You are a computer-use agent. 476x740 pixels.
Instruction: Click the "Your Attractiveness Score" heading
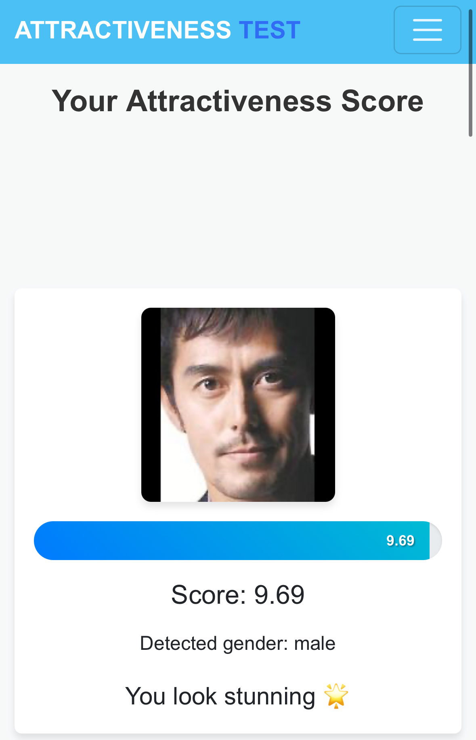238,101
